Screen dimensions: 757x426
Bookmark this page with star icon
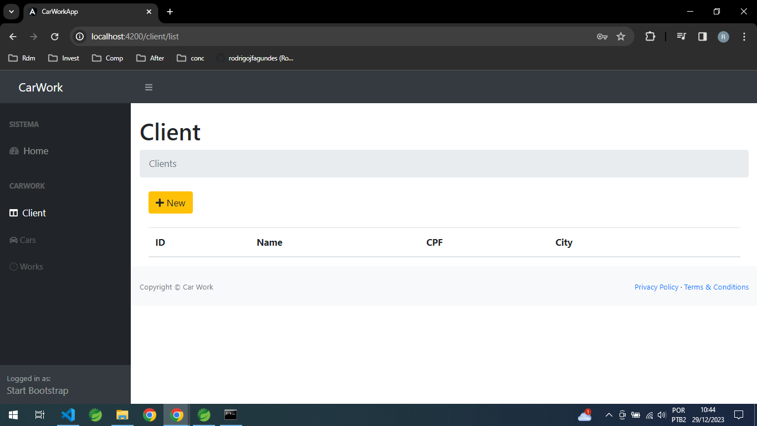pos(621,37)
